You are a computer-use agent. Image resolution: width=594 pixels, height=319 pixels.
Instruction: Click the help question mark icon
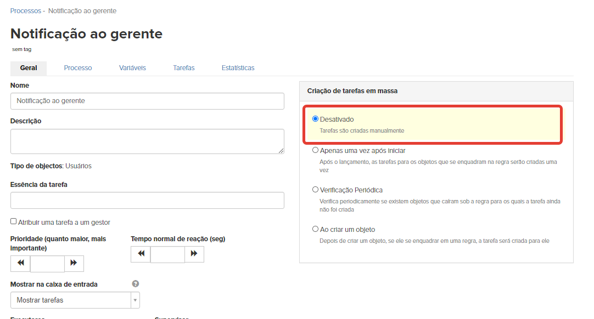[x=136, y=284]
